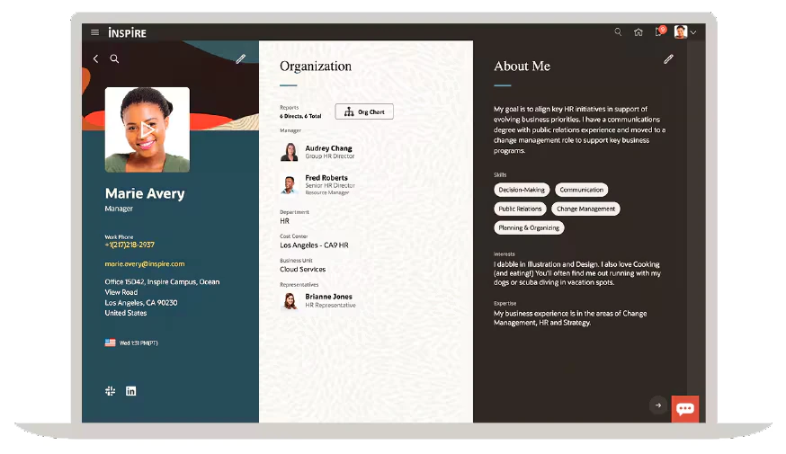Open search in the top bar
Screen dimensions: 786x454
coord(618,32)
